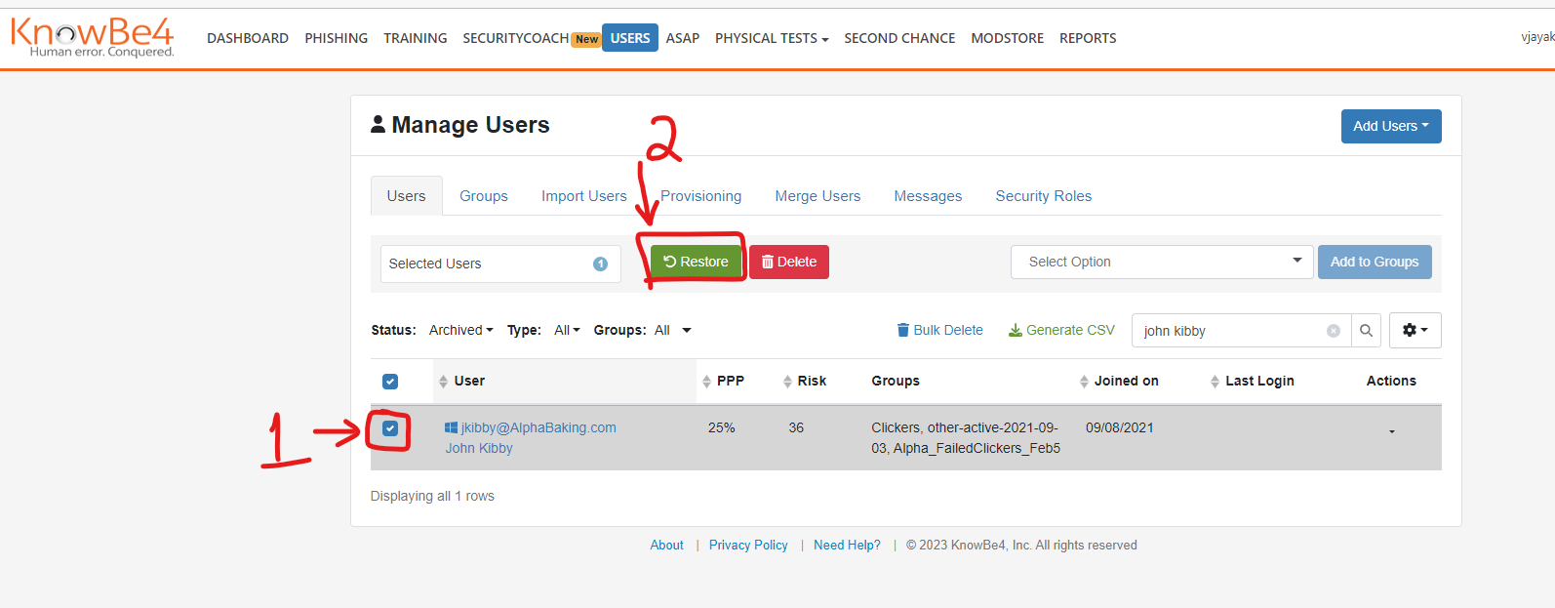Click the Clickers groups cell text
The width and height of the screenshot is (1555, 608).
pos(966,438)
